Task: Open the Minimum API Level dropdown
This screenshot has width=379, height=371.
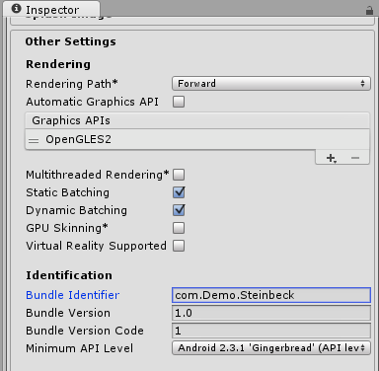Action: 271,348
